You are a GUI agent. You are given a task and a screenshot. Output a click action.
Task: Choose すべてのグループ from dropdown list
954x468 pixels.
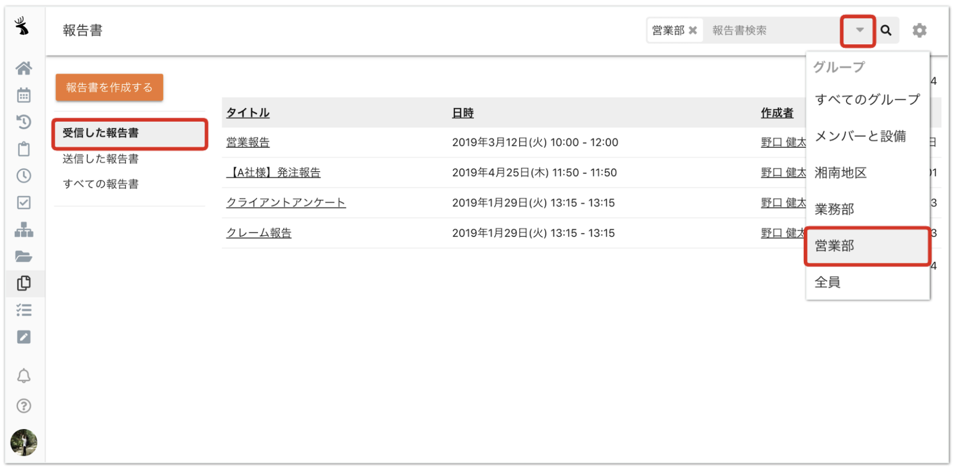click(x=867, y=99)
